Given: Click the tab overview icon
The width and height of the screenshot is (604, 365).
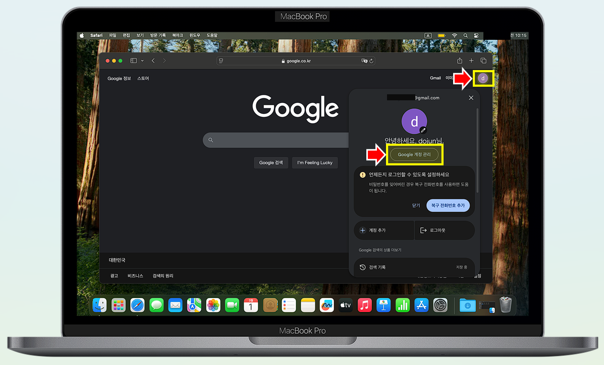Looking at the screenshot, I should point(483,60).
